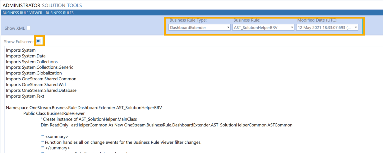Click the Business Rule Viewer title bar

tap(191, 13)
